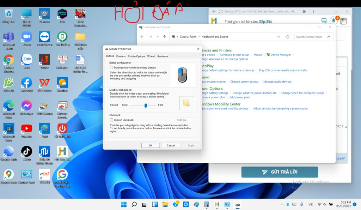Open the chat messages icon on Hoidap247
361x210 pixels.
pos(324,21)
